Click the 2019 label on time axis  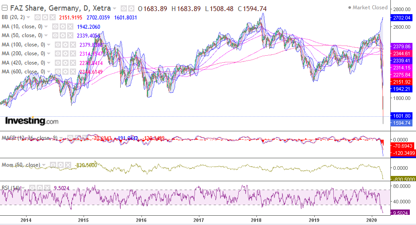(314, 220)
